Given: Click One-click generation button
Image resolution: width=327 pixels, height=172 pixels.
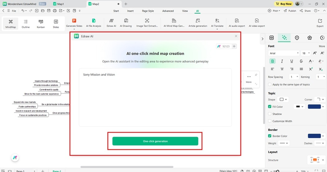Looking at the screenshot, I should 155,141.
